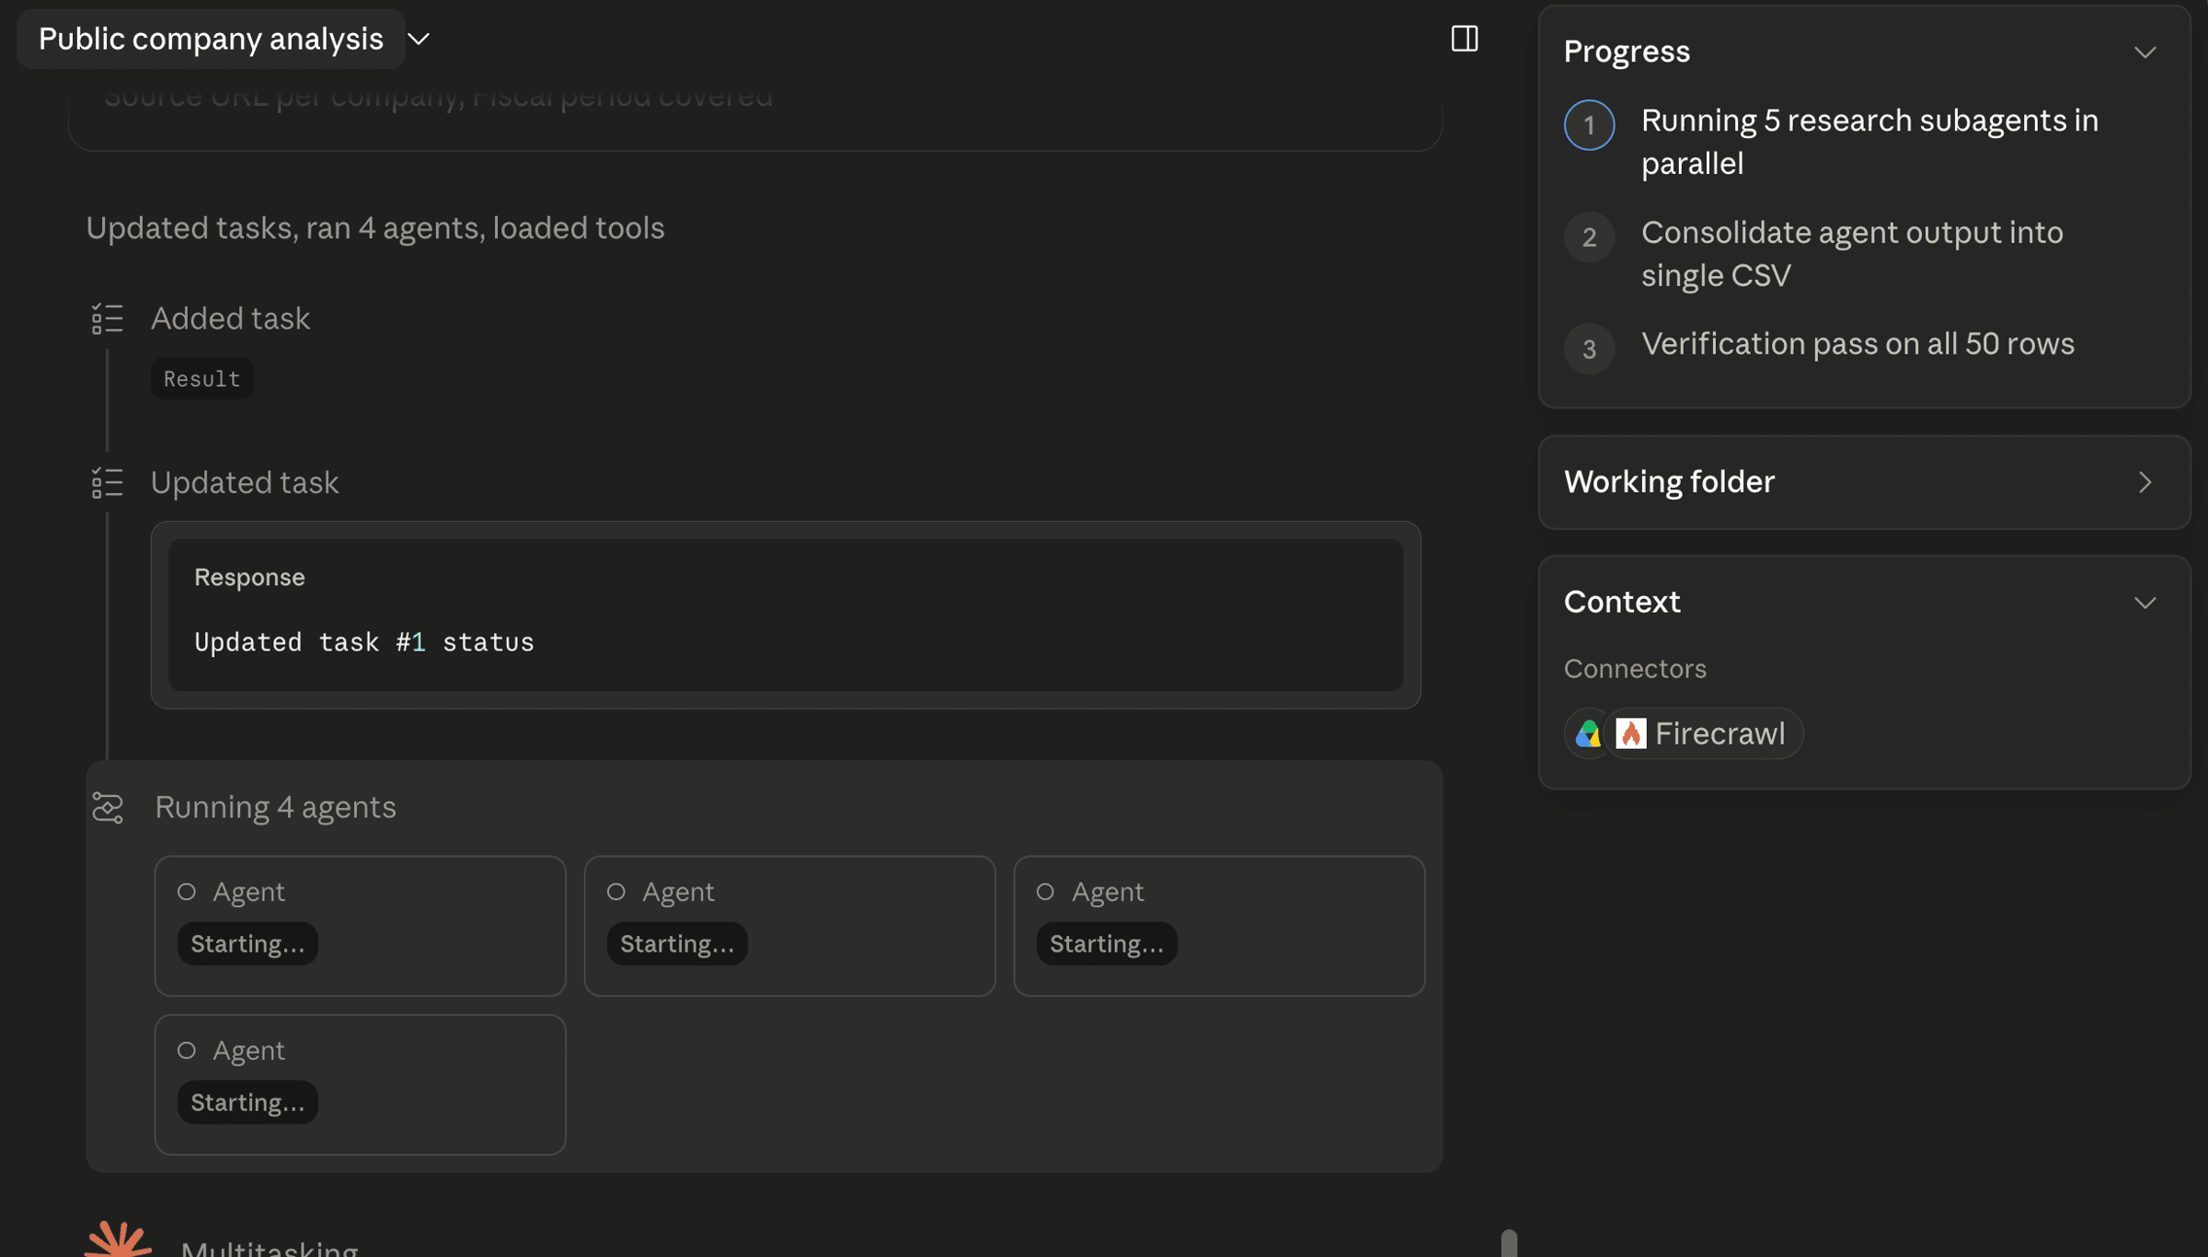Click the Response code block text
This screenshot has width=2208, height=1257.
363,641
